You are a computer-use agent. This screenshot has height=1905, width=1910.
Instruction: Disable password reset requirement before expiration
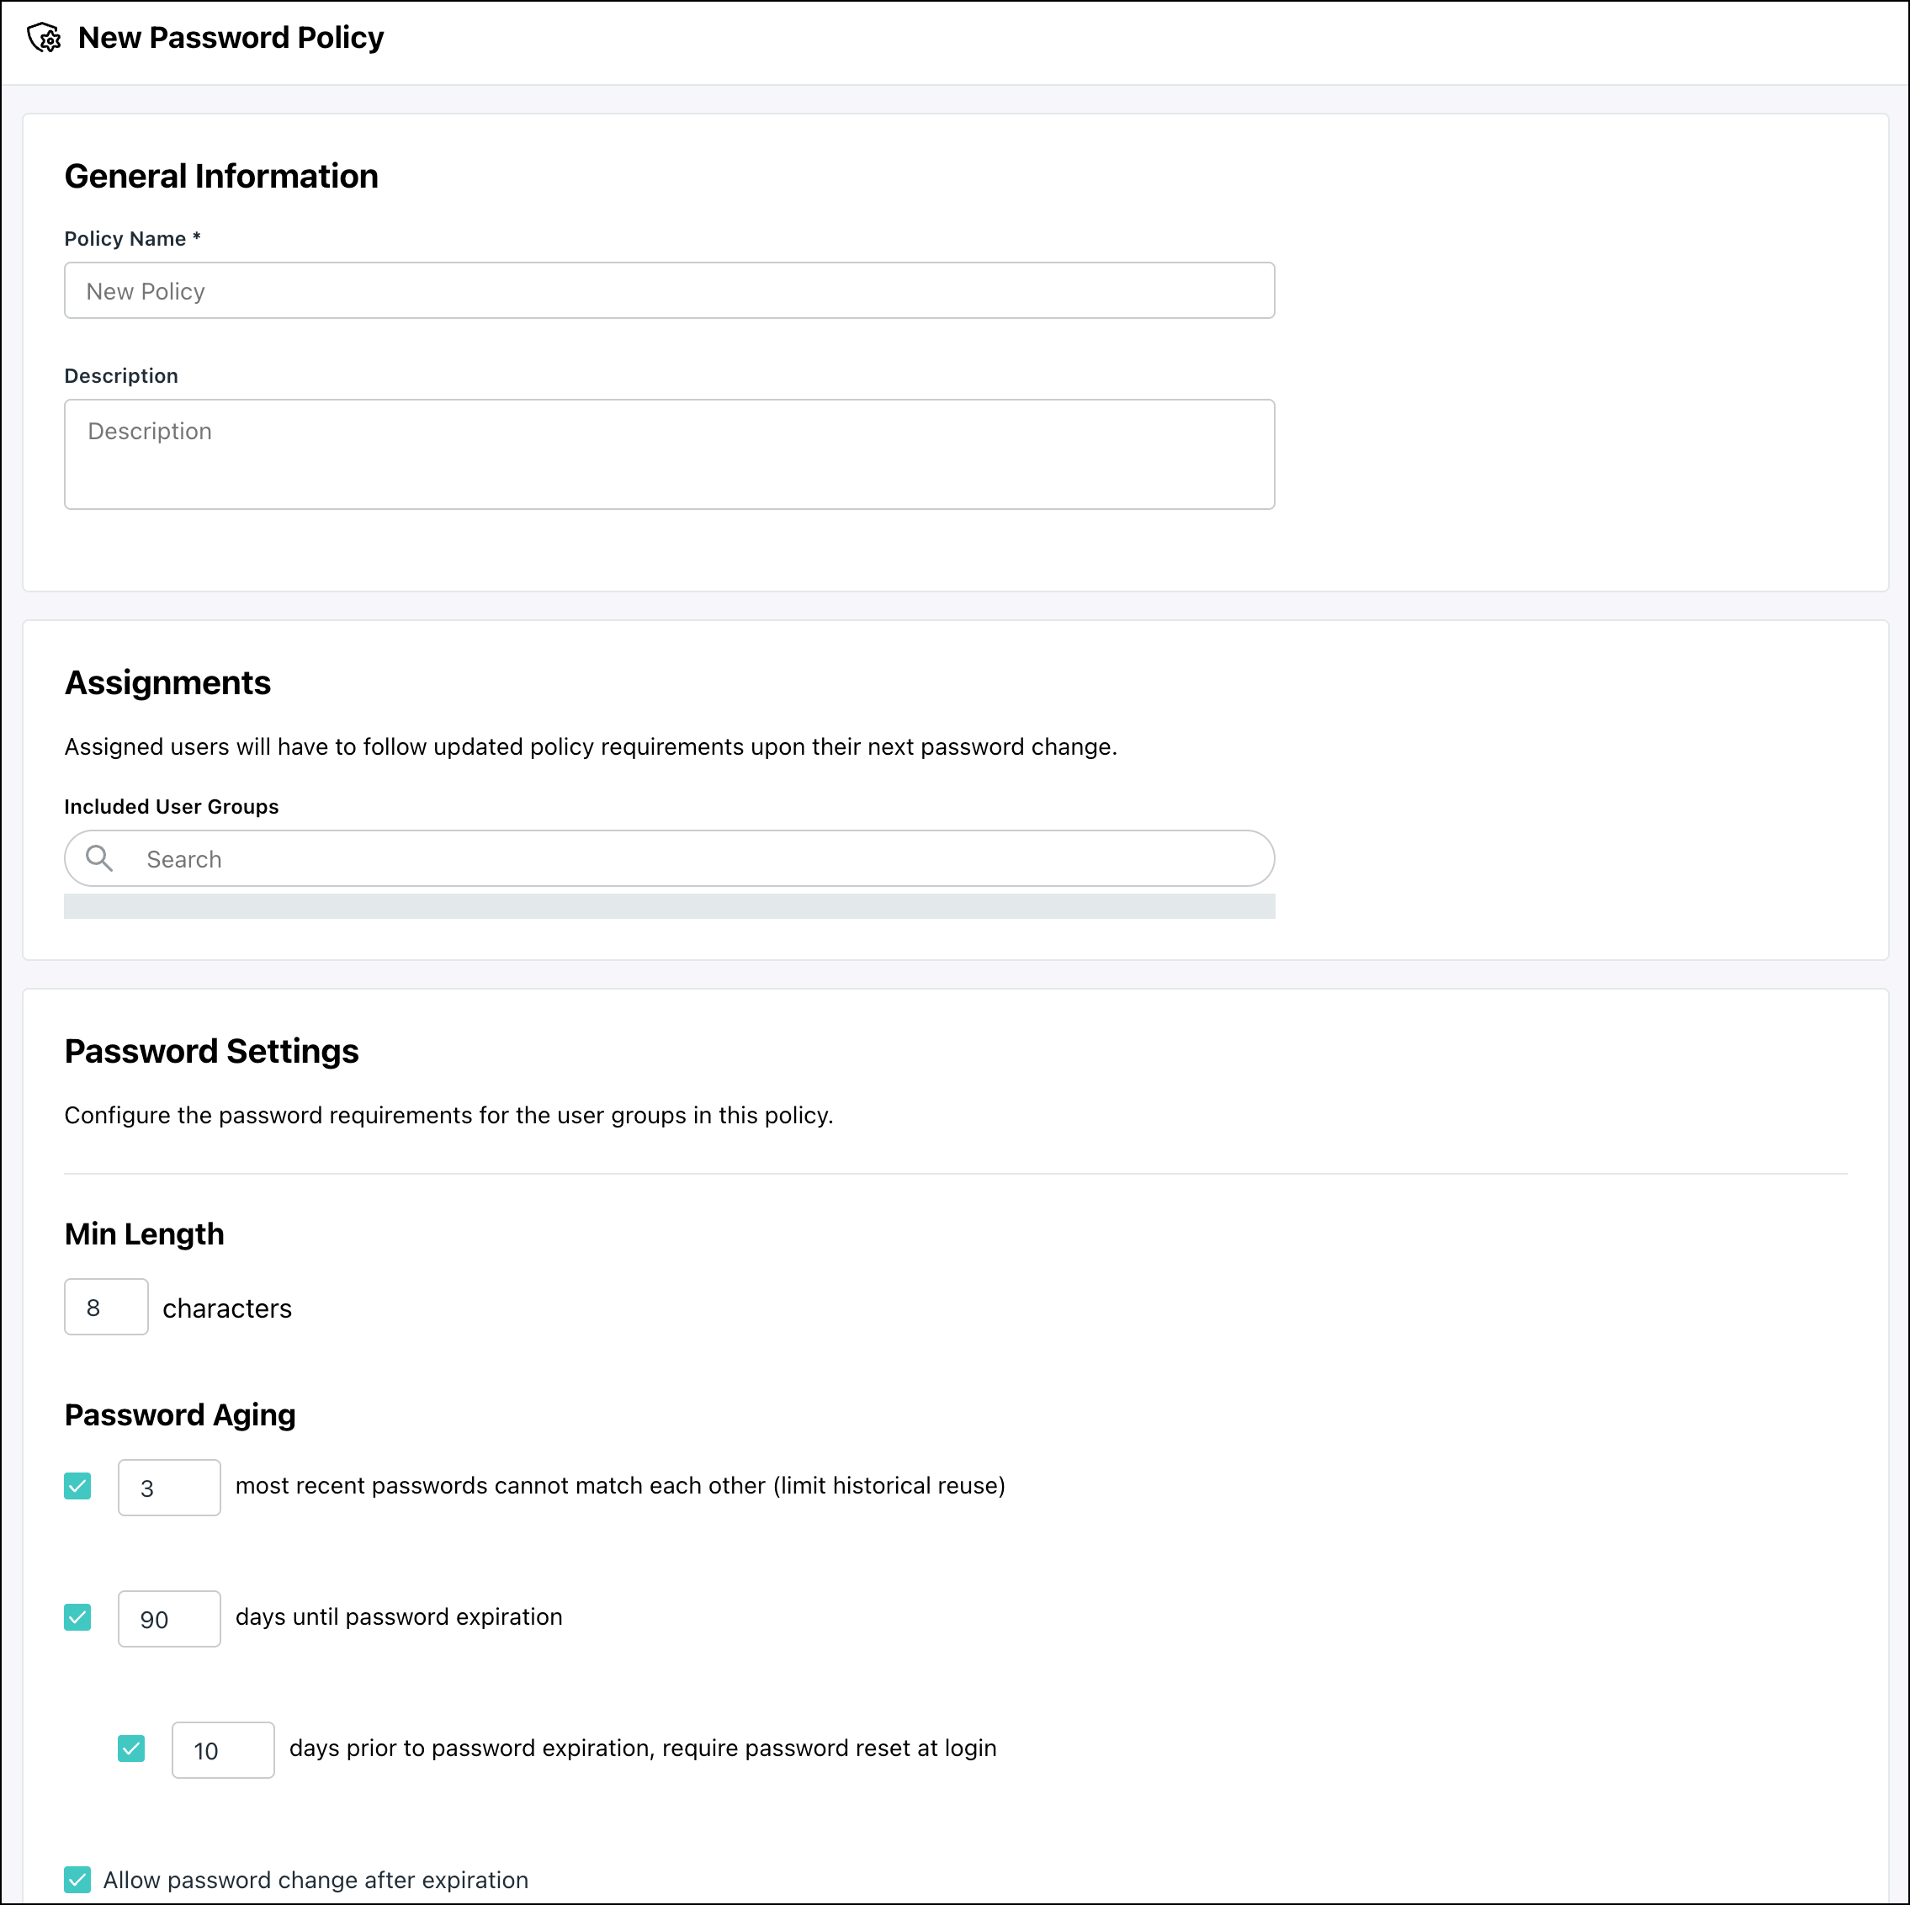131,1748
